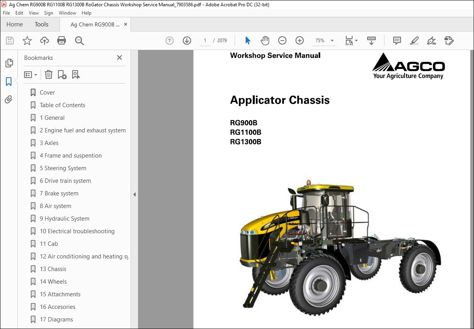Go to 17 Diagrams bookmark
Viewport: 474px width, 329px height.
(56, 320)
